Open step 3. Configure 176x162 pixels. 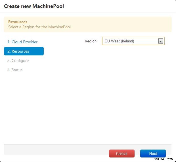18,61
